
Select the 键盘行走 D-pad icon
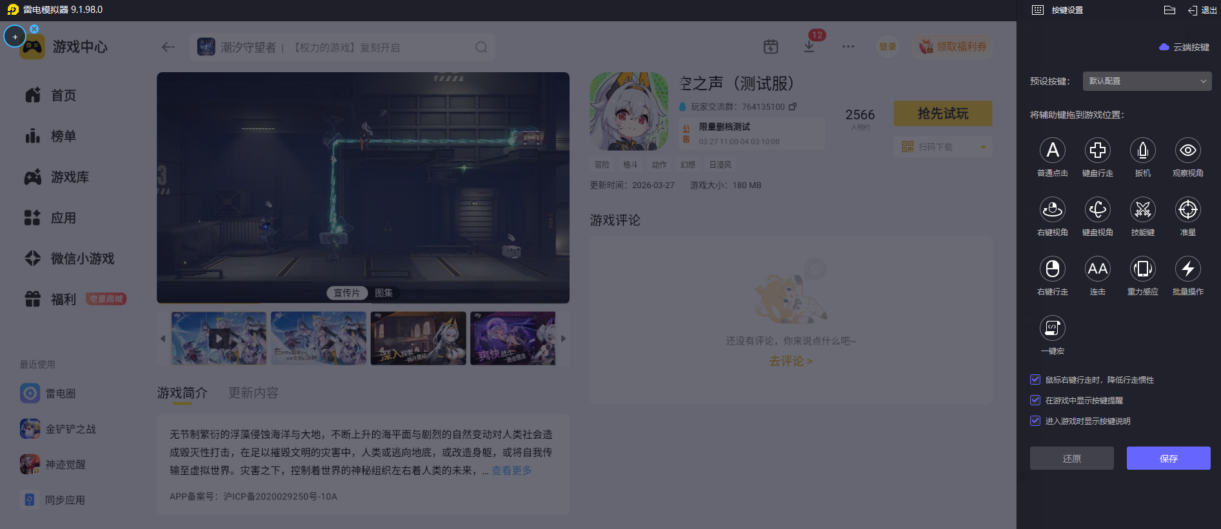tap(1098, 150)
